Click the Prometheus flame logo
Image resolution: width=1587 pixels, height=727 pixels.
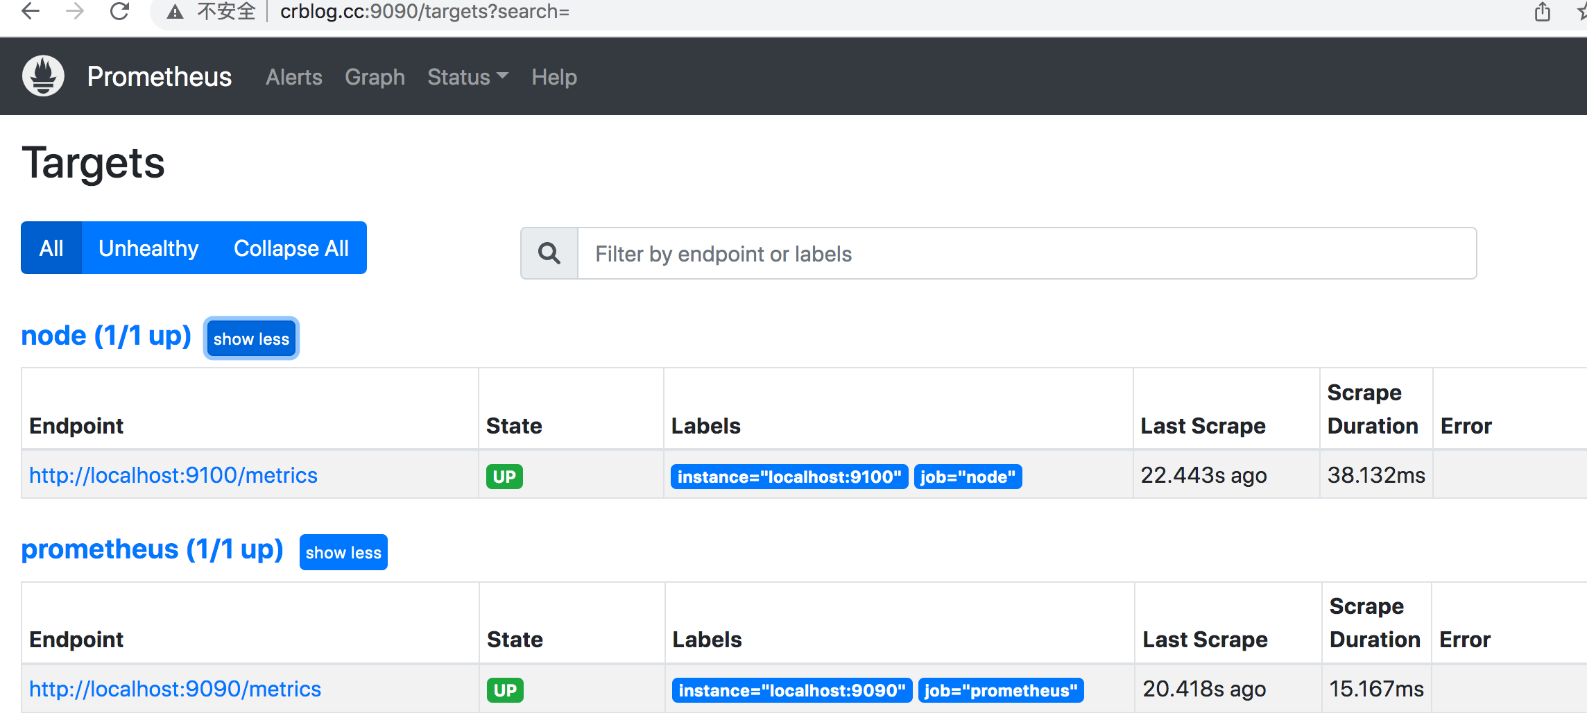(x=43, y=76)
